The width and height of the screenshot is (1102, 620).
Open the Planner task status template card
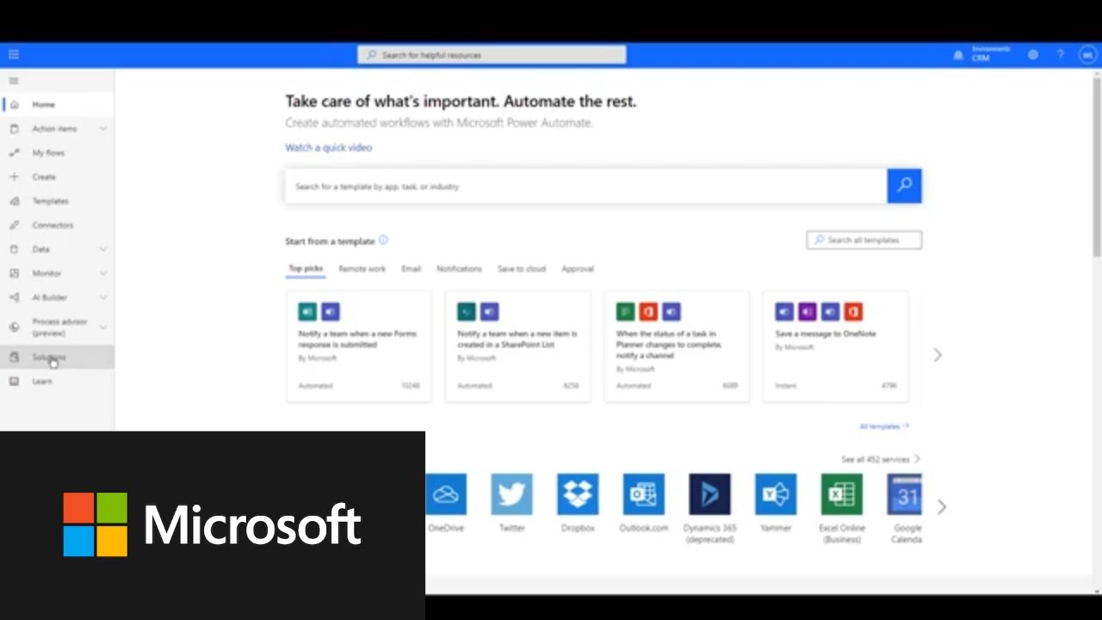coord(677,346)
